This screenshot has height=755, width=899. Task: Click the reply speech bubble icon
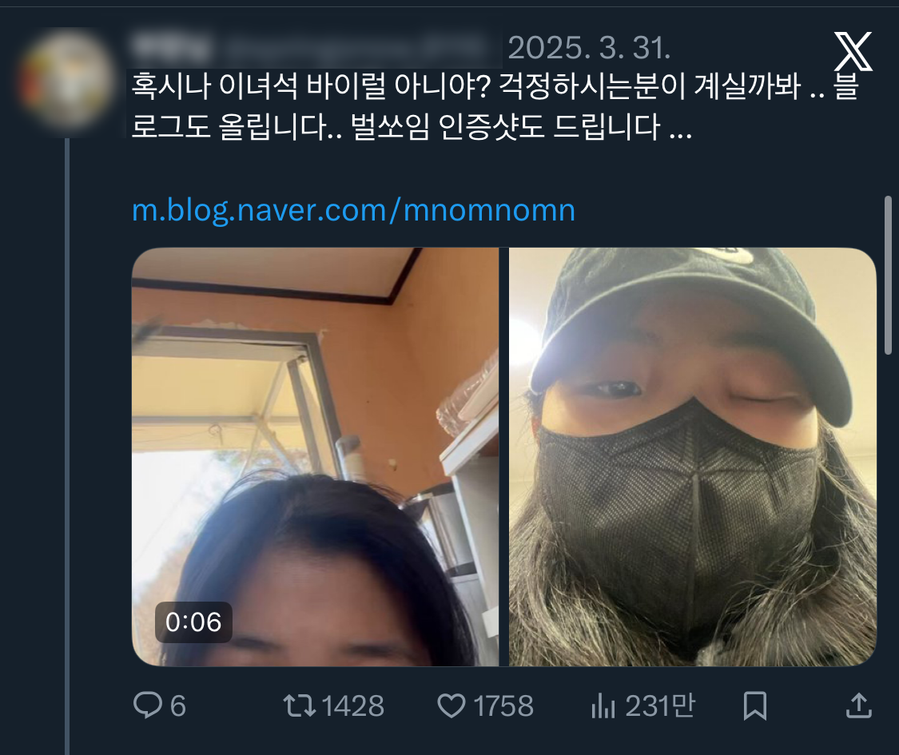coord(147,705)
